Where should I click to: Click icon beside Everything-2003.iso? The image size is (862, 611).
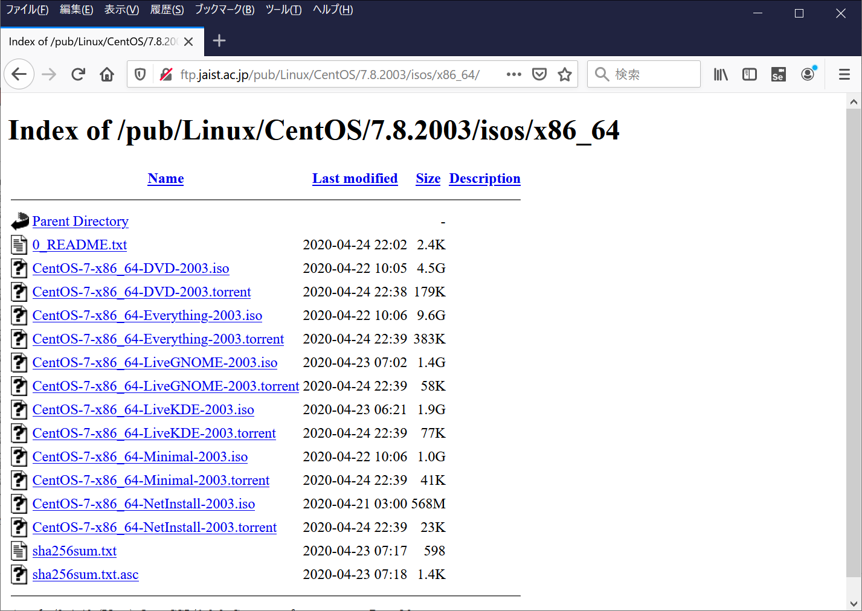pos(19,315)
